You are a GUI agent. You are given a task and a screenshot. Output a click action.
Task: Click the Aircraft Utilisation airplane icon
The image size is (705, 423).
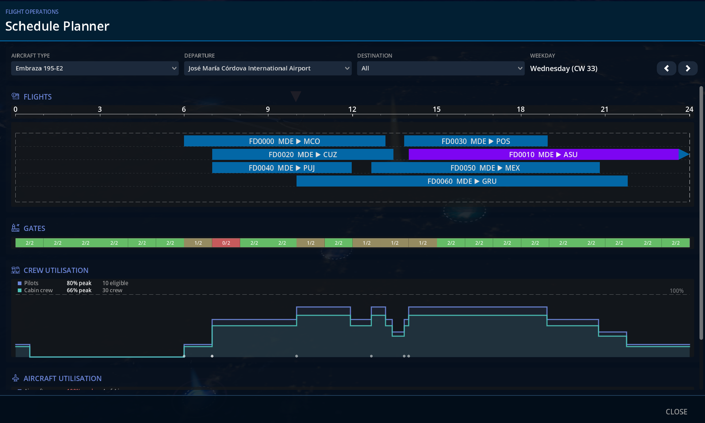point(15,378)
